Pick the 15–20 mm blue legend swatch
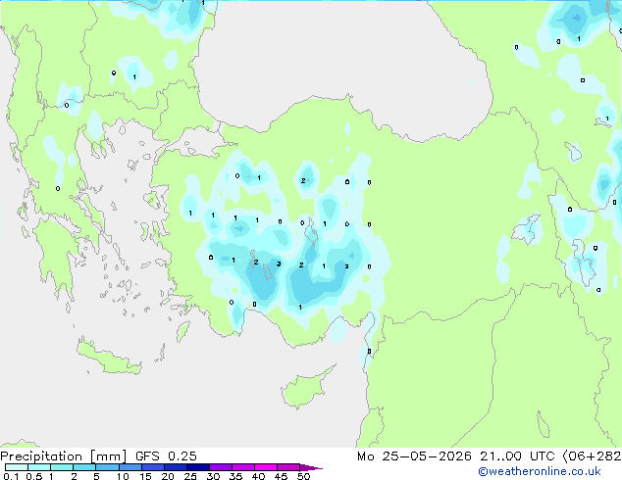 click(x=153, y=467)
